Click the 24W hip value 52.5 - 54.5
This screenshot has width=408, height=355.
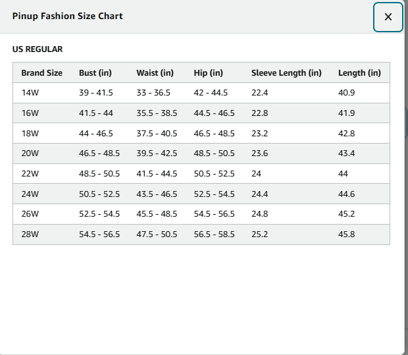tap(214, 194)
